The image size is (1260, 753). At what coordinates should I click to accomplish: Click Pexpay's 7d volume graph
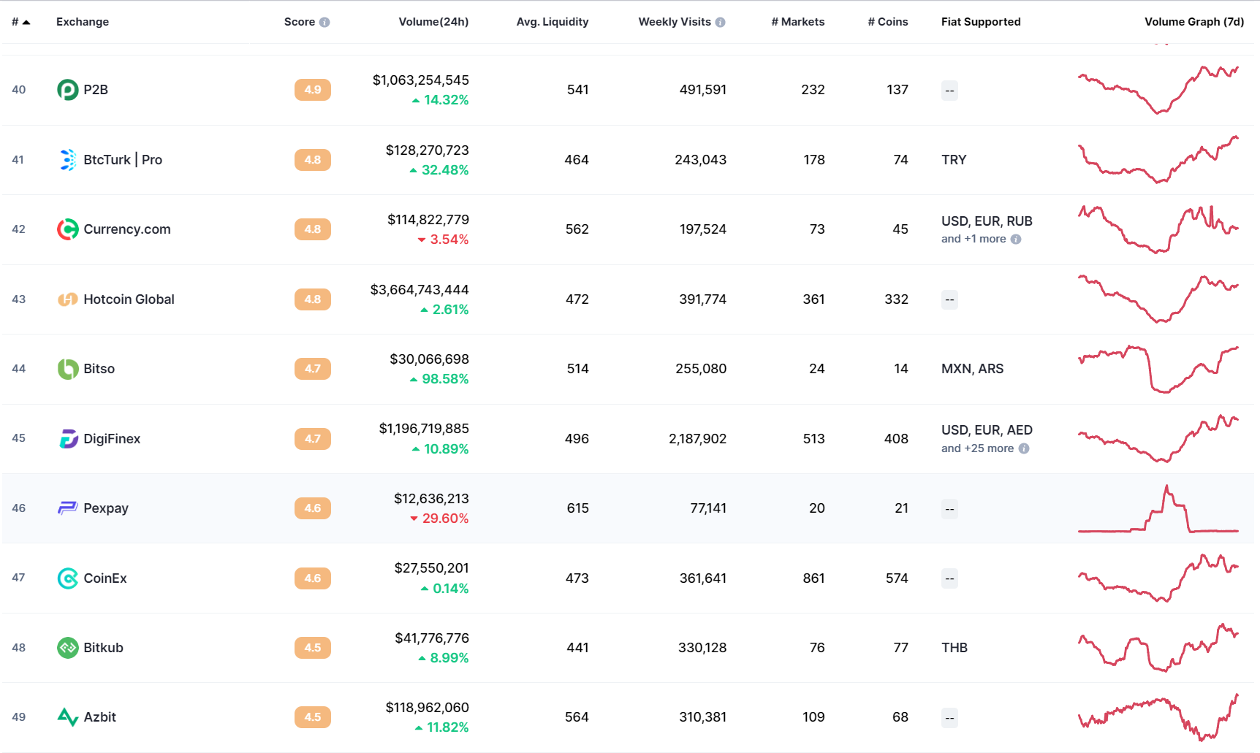pyautogui.click(x=1158, y=508)
